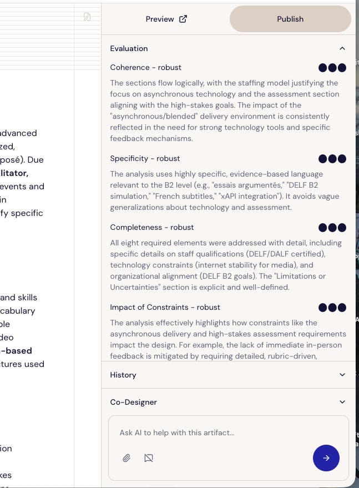The height and width of the screenshot is (488, 359).
Task: Click the Coherence three-dot rating indicator
Action: coord(332,68)
